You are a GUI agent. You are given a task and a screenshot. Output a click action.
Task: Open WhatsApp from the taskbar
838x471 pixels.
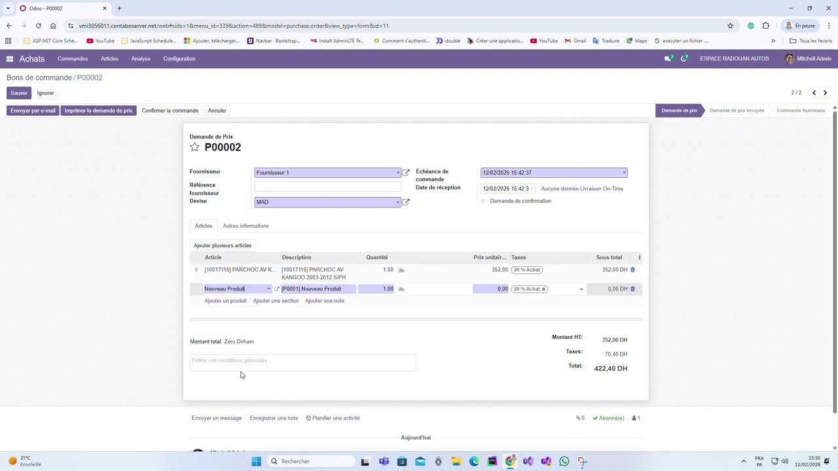(x=564, y=461)
